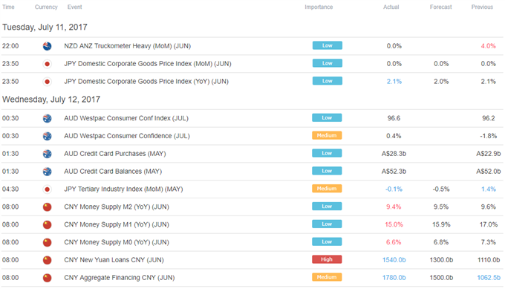Sort by the Forecast column header
The image size is (505, 289).
(440, 7)
